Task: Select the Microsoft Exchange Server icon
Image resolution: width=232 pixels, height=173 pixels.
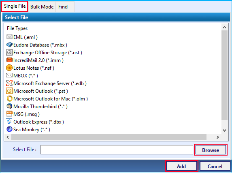Action: (9, 83)
